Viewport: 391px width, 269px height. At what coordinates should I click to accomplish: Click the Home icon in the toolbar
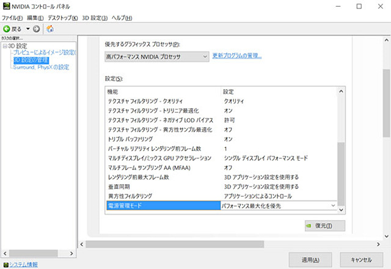click(x=50, y=29)
